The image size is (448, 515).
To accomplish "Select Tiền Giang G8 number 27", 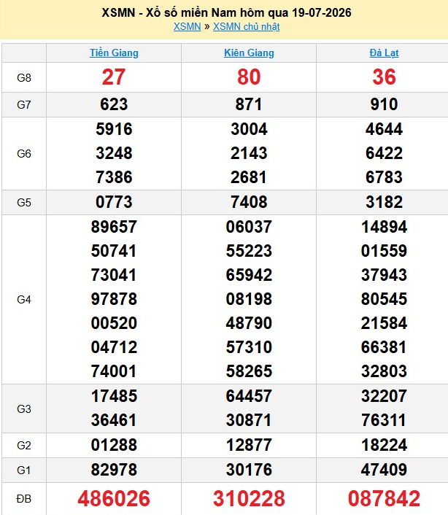I will 114,77.
